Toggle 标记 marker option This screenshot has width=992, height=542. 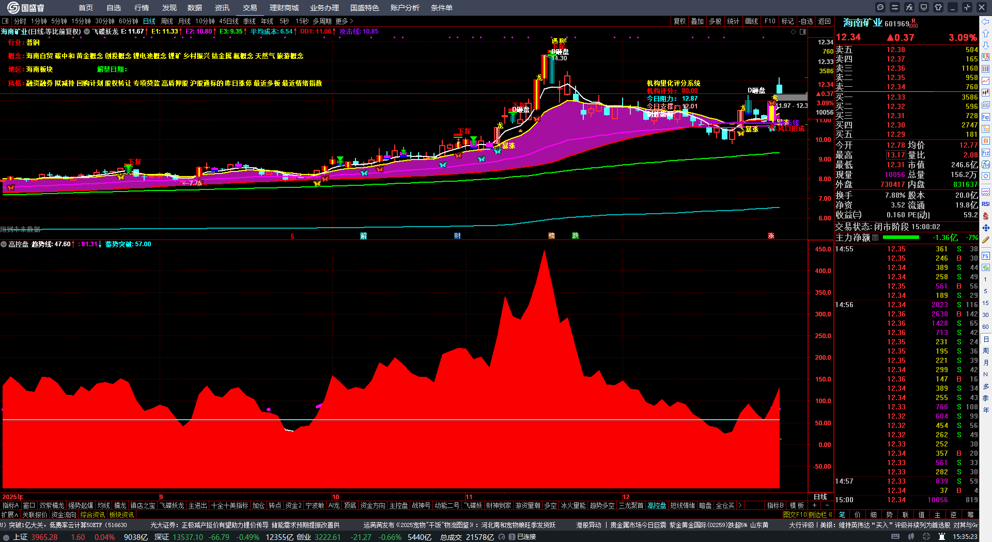(787, 21)
